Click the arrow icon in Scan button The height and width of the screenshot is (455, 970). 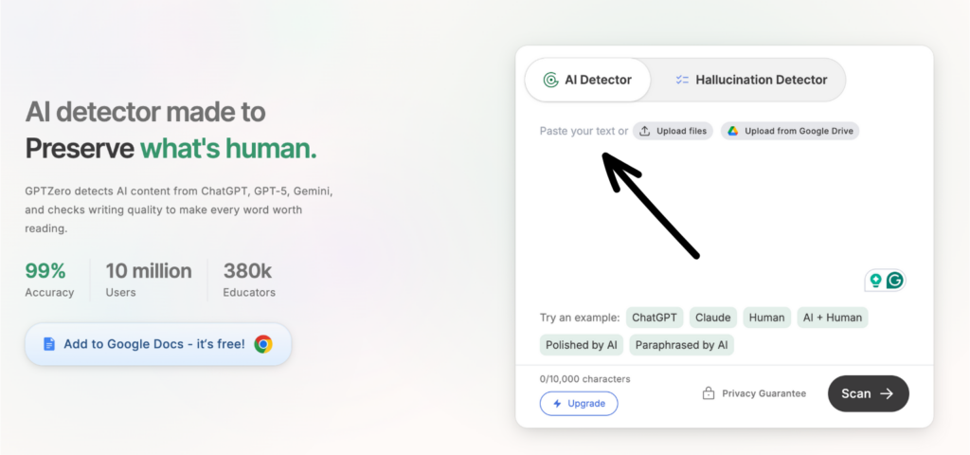[x=887, y=393]
